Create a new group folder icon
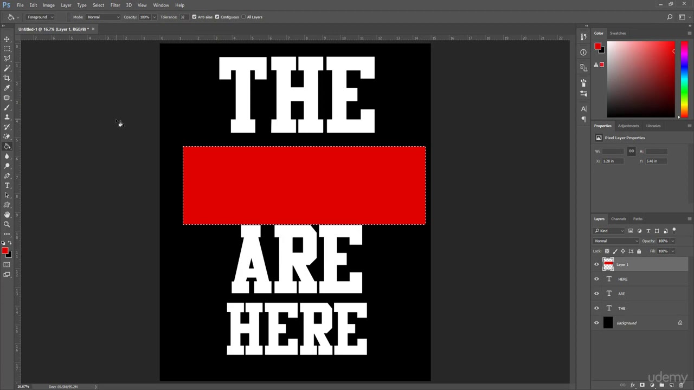The image size is (694, 390). point(661,385)
